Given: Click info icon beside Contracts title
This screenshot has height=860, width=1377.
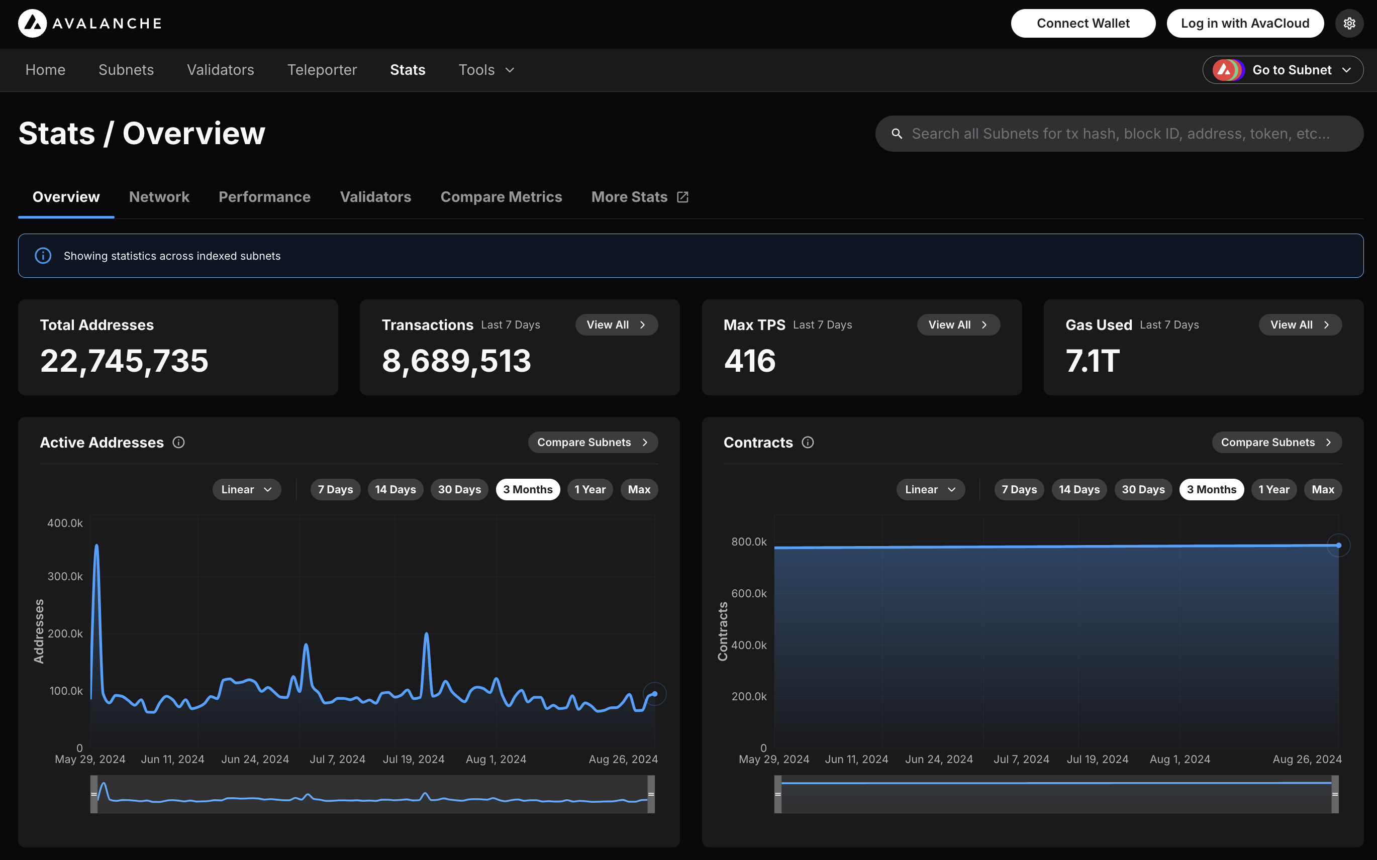Looking at the screenshot, I should click(x=808, y=443).
